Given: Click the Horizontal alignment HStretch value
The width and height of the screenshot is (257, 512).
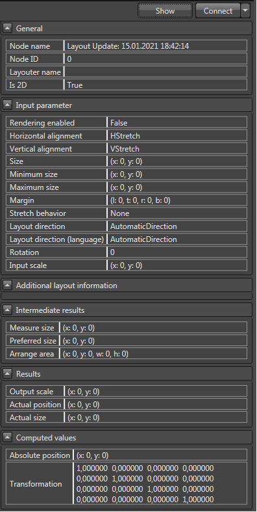Looking at the screenshot, I should pos(177,135).
